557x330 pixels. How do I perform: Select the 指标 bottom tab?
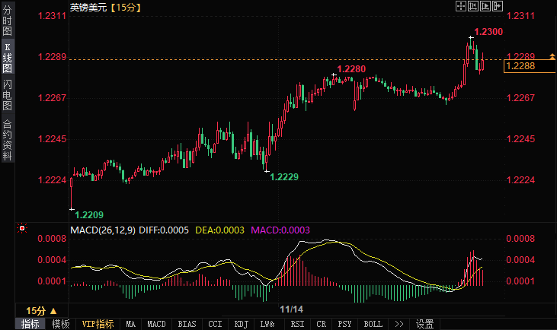[30, 324]
